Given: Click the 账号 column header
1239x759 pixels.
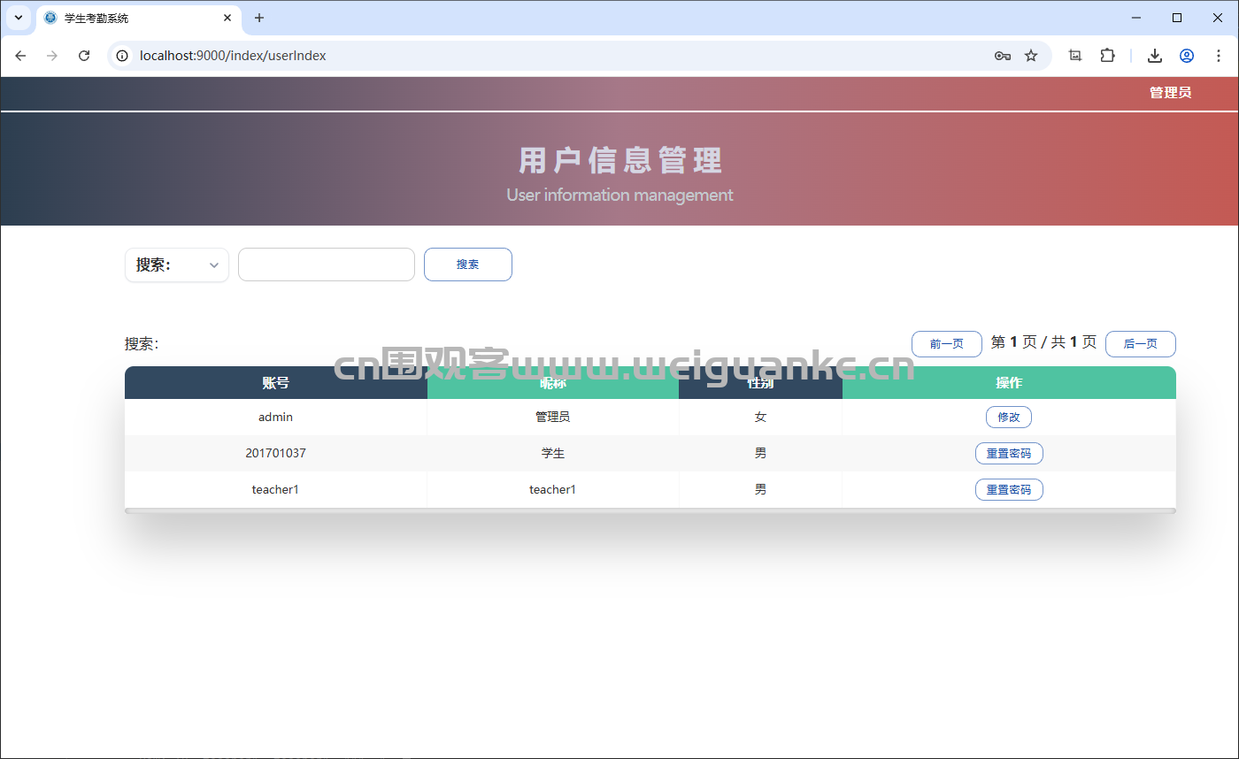Looking at the screenshot, I should pyautogui.click(x=276, y=383).
